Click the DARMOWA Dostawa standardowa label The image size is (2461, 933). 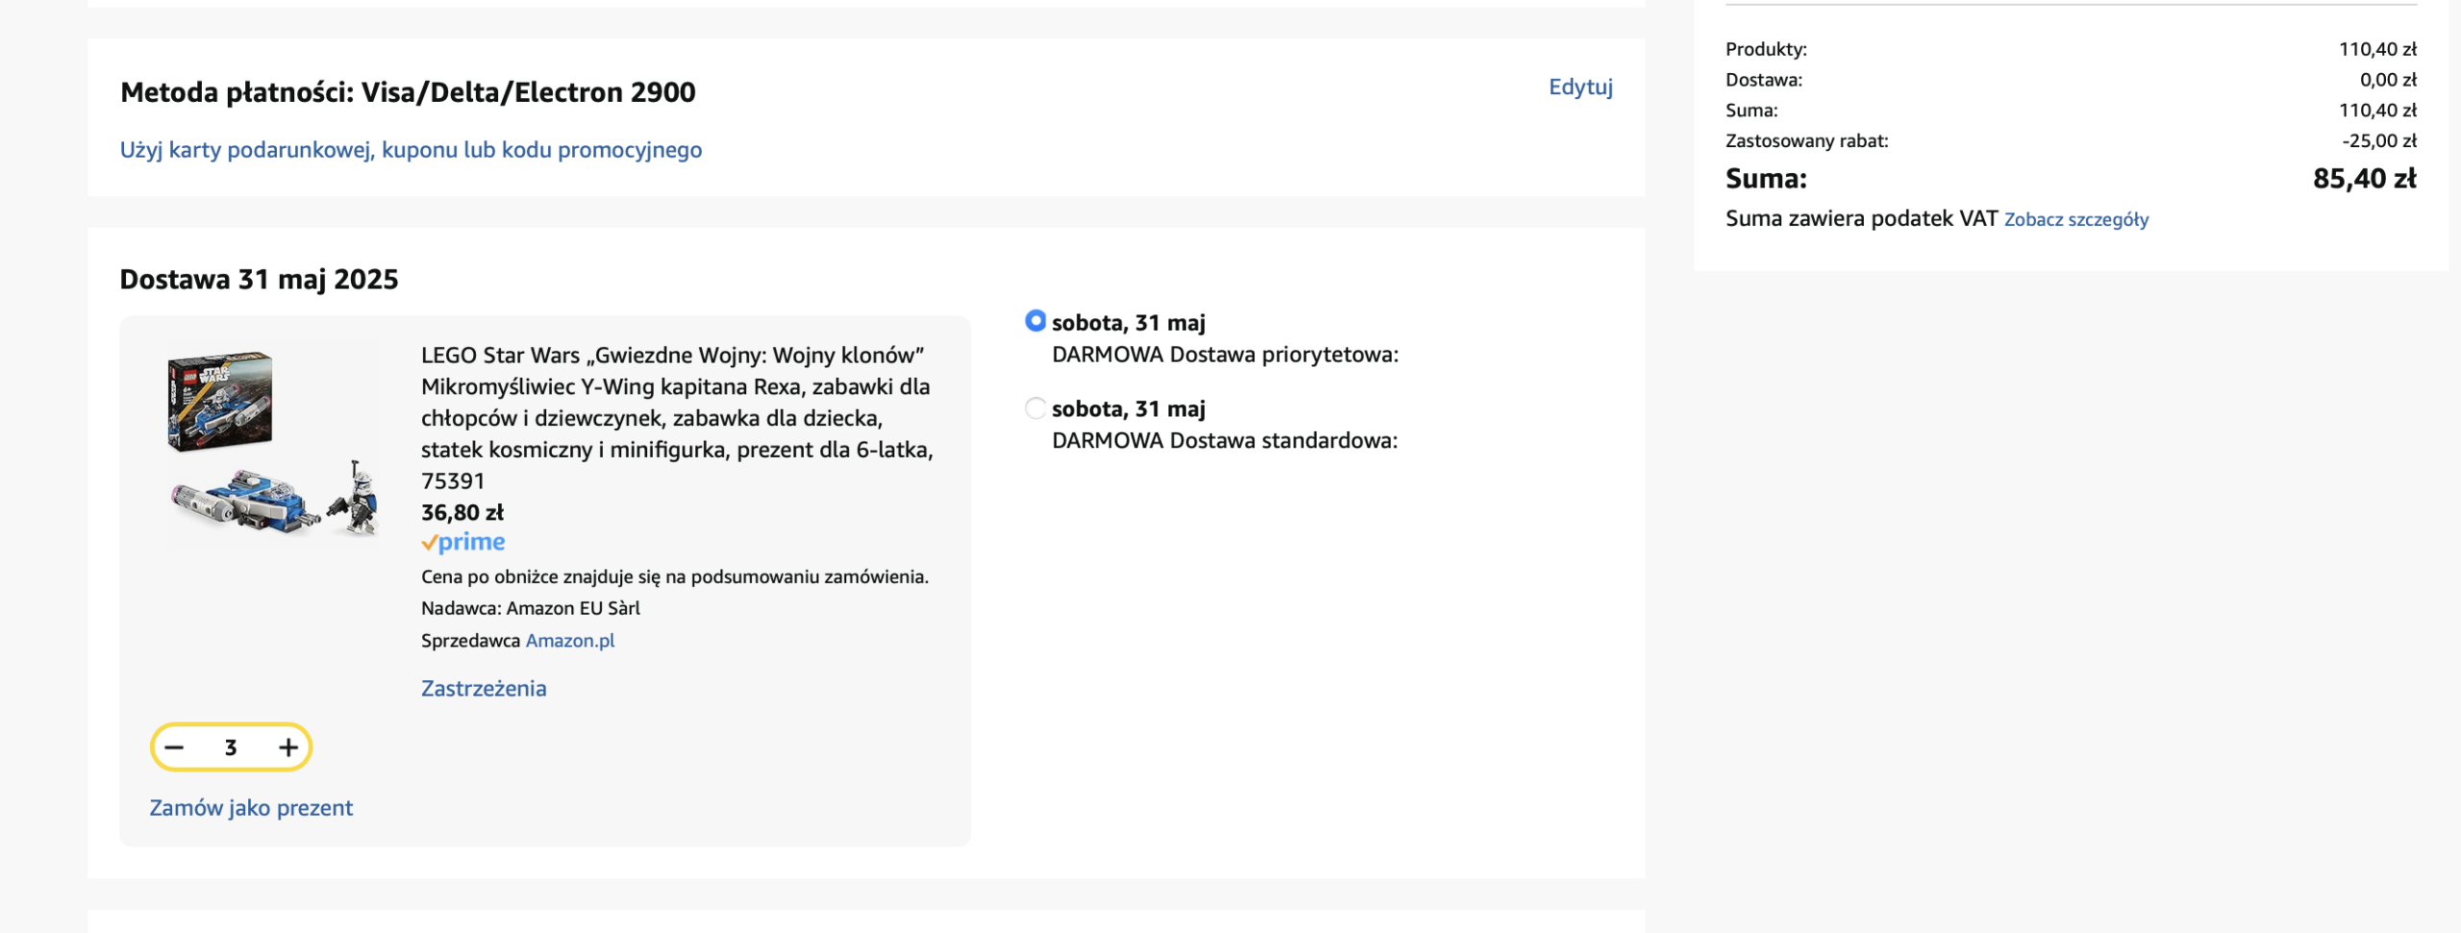coord(1225,441)
